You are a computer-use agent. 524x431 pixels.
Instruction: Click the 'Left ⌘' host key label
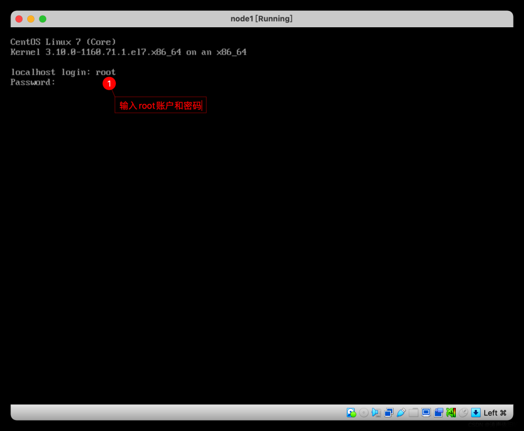[495, 413]
